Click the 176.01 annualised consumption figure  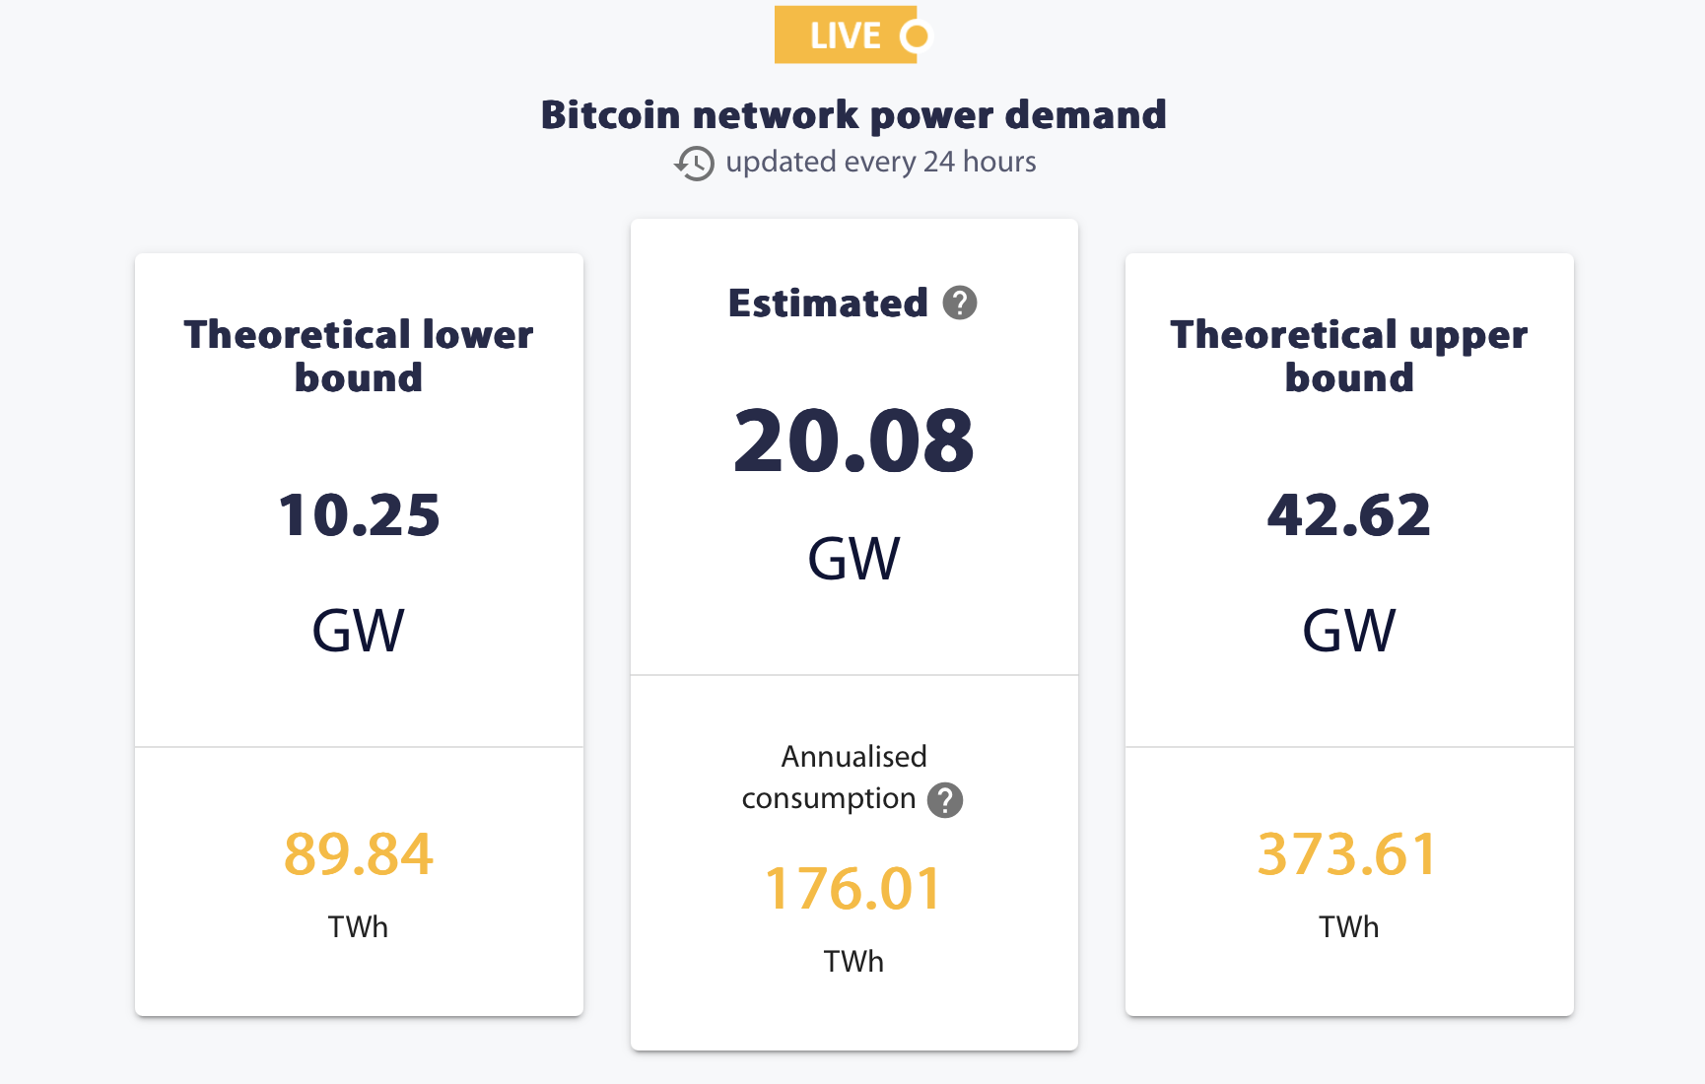[x=853, y=888]
